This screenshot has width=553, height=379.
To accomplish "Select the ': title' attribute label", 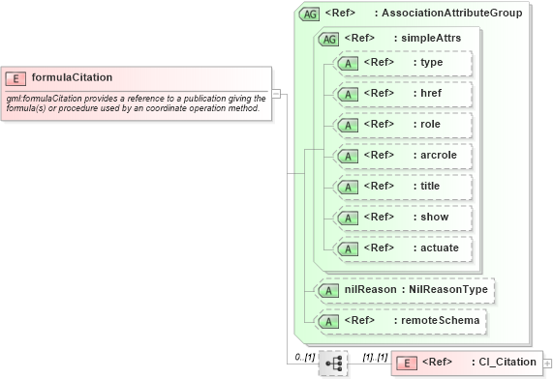I will [426, 186].
